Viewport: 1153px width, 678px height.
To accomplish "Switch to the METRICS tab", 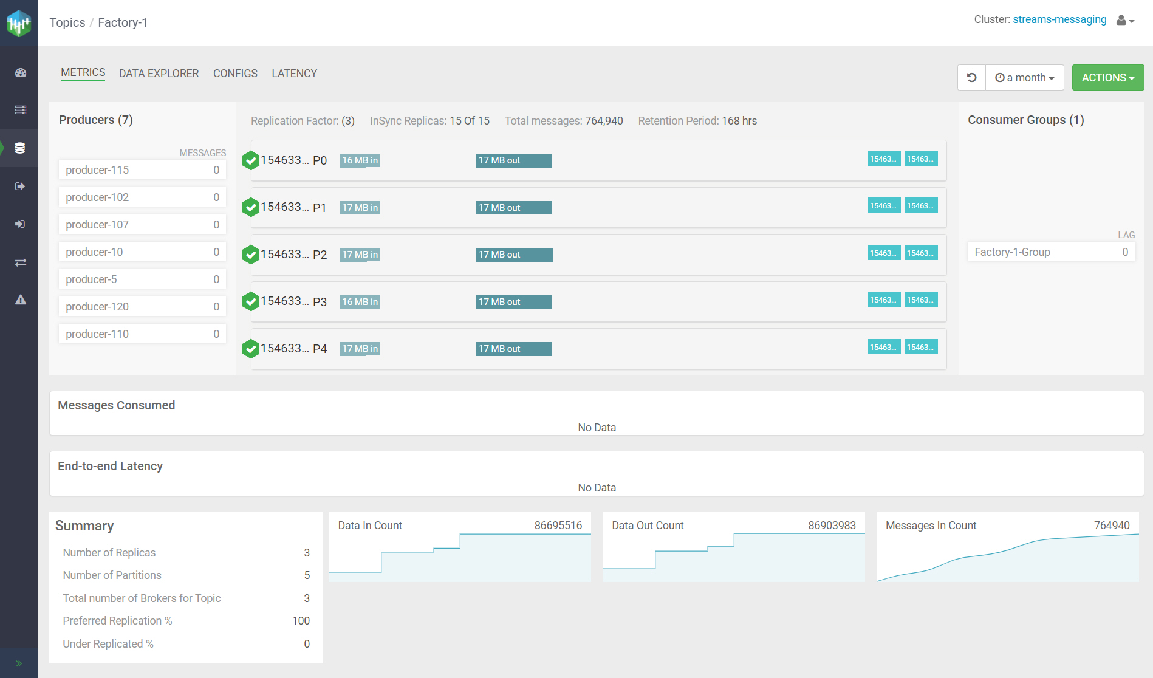I will coord(83,73).
